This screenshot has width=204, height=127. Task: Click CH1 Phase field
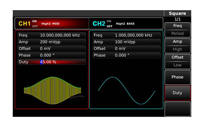coord(52,55)
